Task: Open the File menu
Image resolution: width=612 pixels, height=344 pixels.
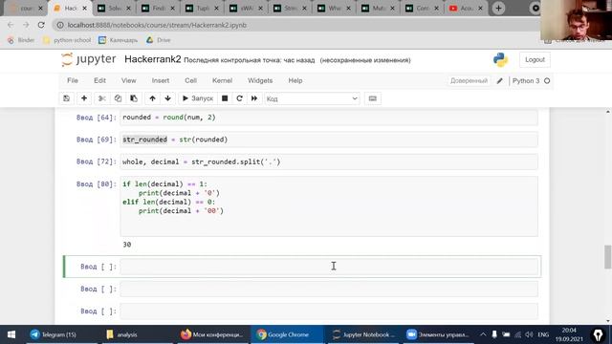Action: pos(73,80)
